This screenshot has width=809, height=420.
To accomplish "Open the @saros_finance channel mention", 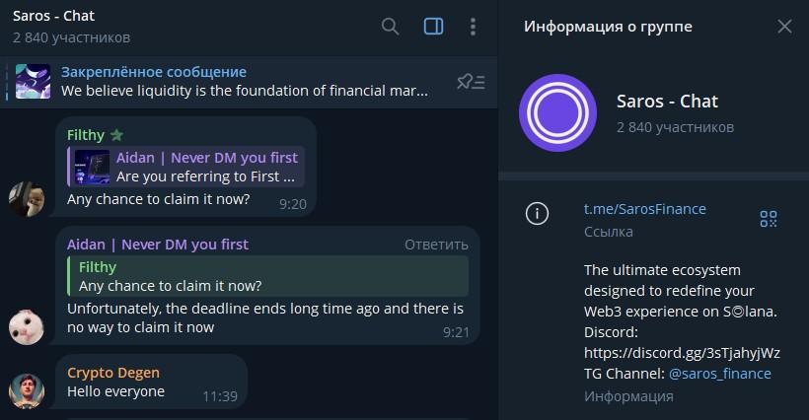I will (x=719, y=374).
